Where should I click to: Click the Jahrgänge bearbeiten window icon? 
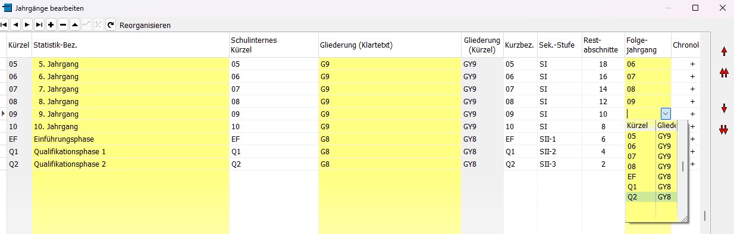pyautogui.click(x=8, y=8)
